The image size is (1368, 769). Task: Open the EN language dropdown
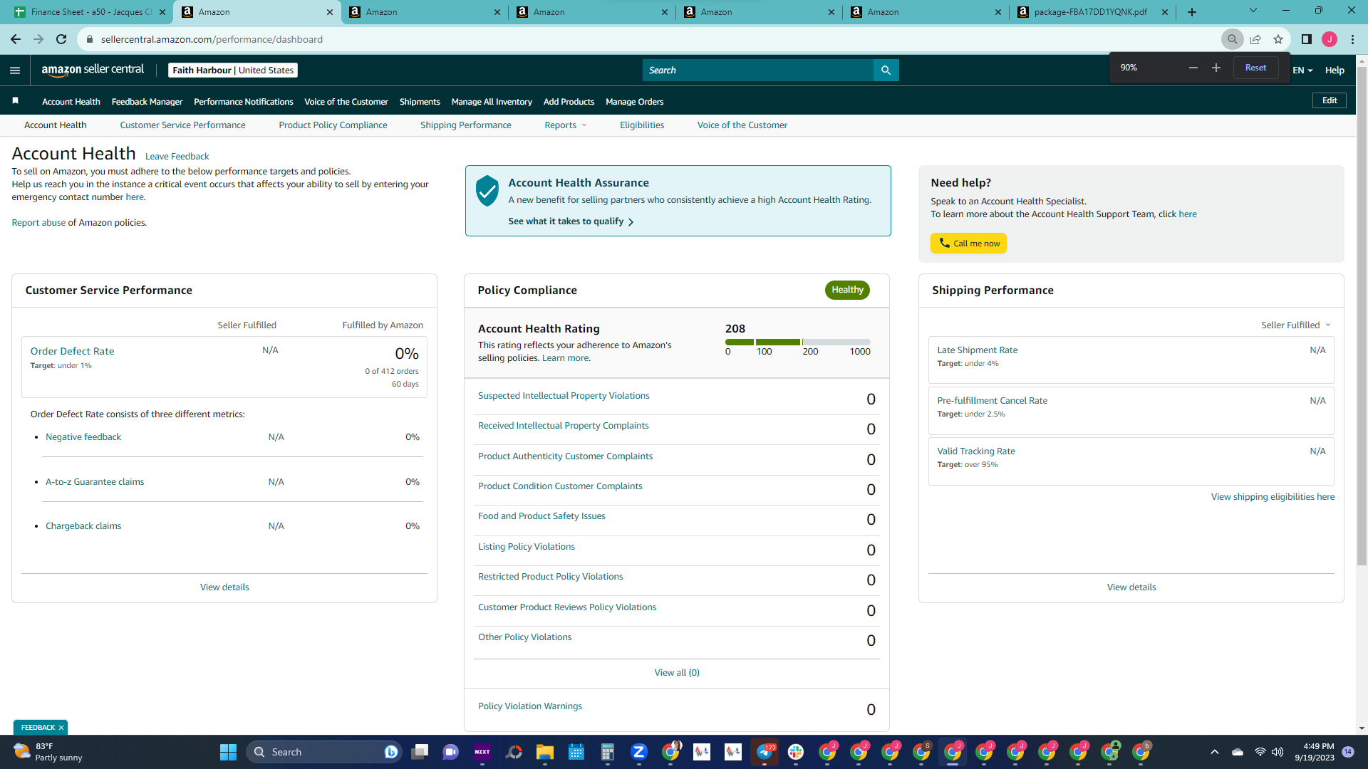pos(1302,70)
